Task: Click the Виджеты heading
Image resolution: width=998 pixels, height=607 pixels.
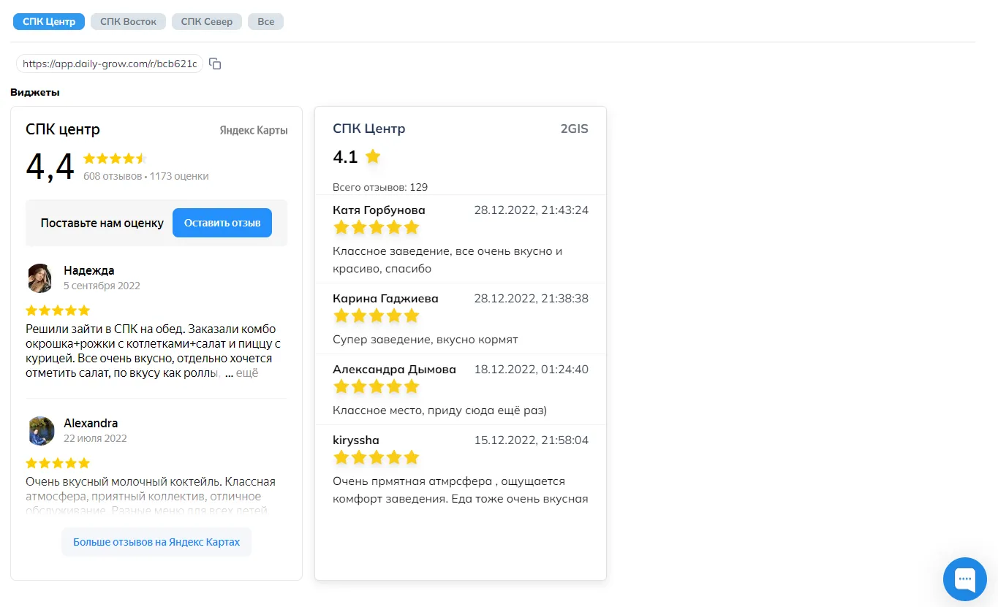Action: point(35,93)
